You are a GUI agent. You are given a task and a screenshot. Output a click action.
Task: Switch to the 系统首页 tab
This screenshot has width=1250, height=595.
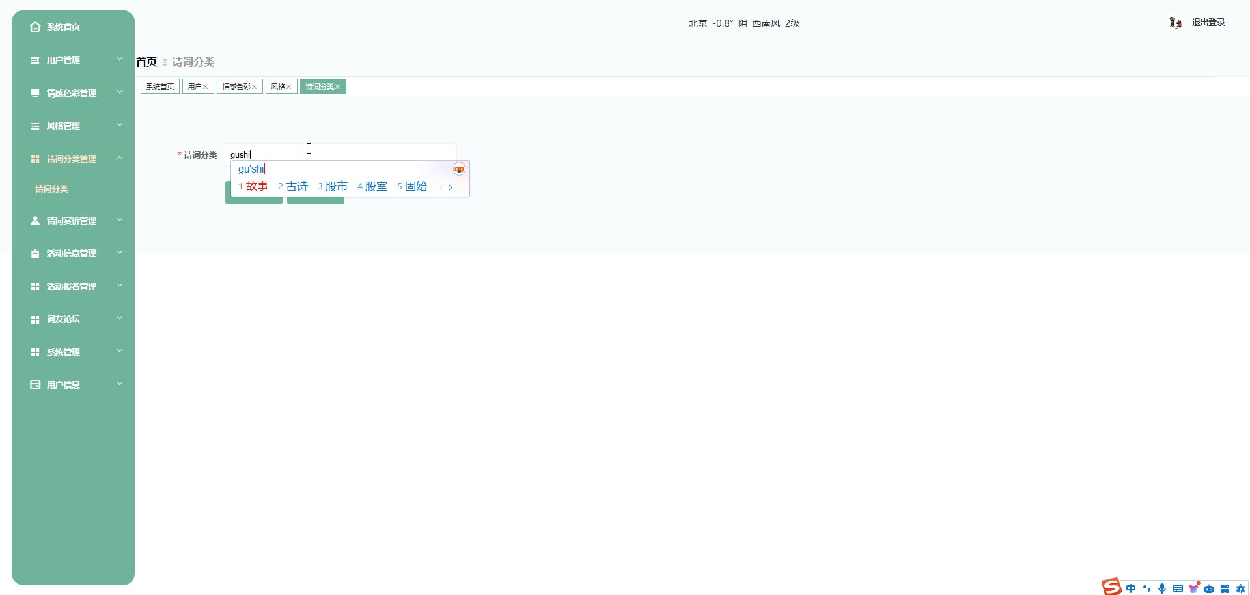click(160, 86)
